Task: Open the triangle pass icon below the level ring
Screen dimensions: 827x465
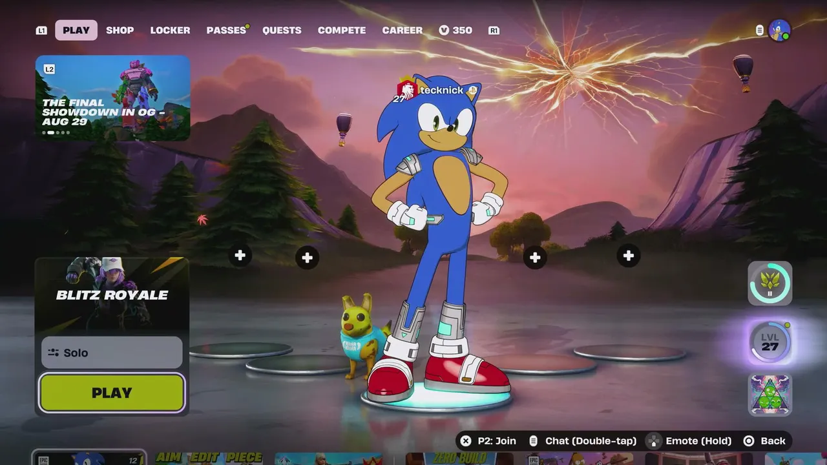Action: point(770,395)
